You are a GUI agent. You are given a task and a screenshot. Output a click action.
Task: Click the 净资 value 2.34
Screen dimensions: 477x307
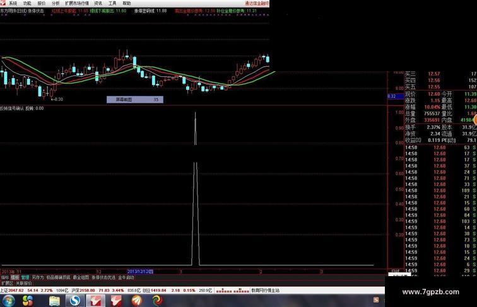click(x=435, y=134)
